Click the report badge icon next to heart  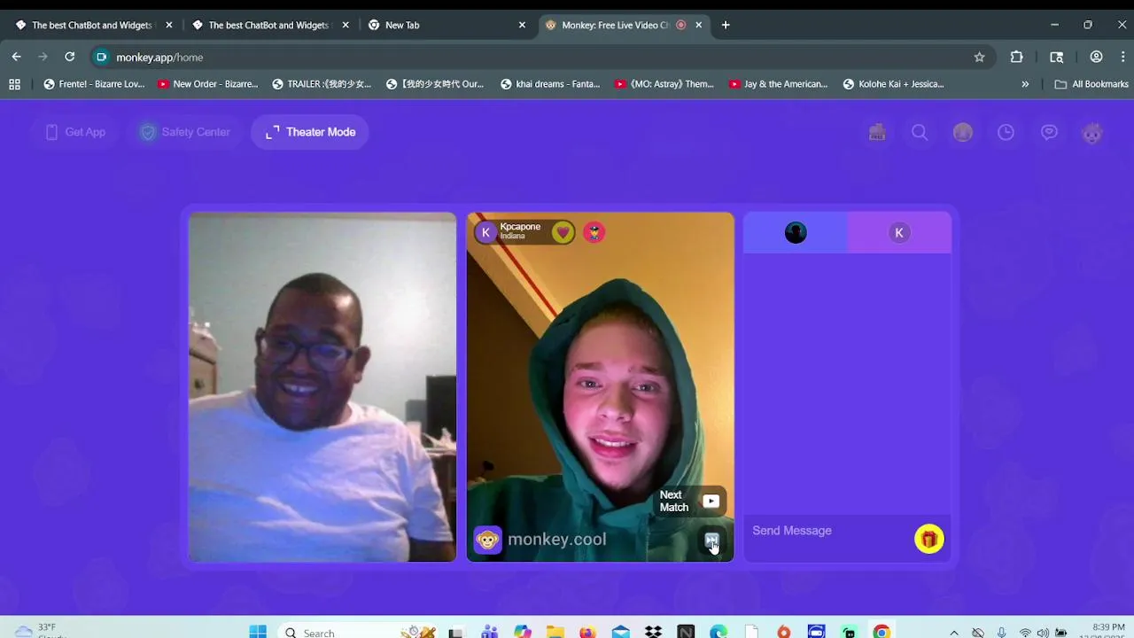(x=594, y=232)
